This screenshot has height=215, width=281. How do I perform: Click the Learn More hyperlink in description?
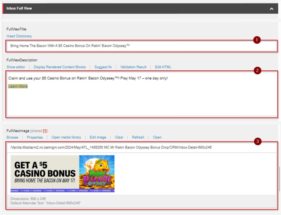[x=18, y=86]
